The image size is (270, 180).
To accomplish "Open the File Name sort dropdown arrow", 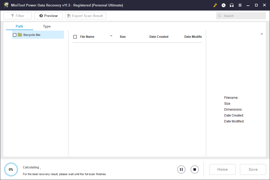I will click(111, 36).
